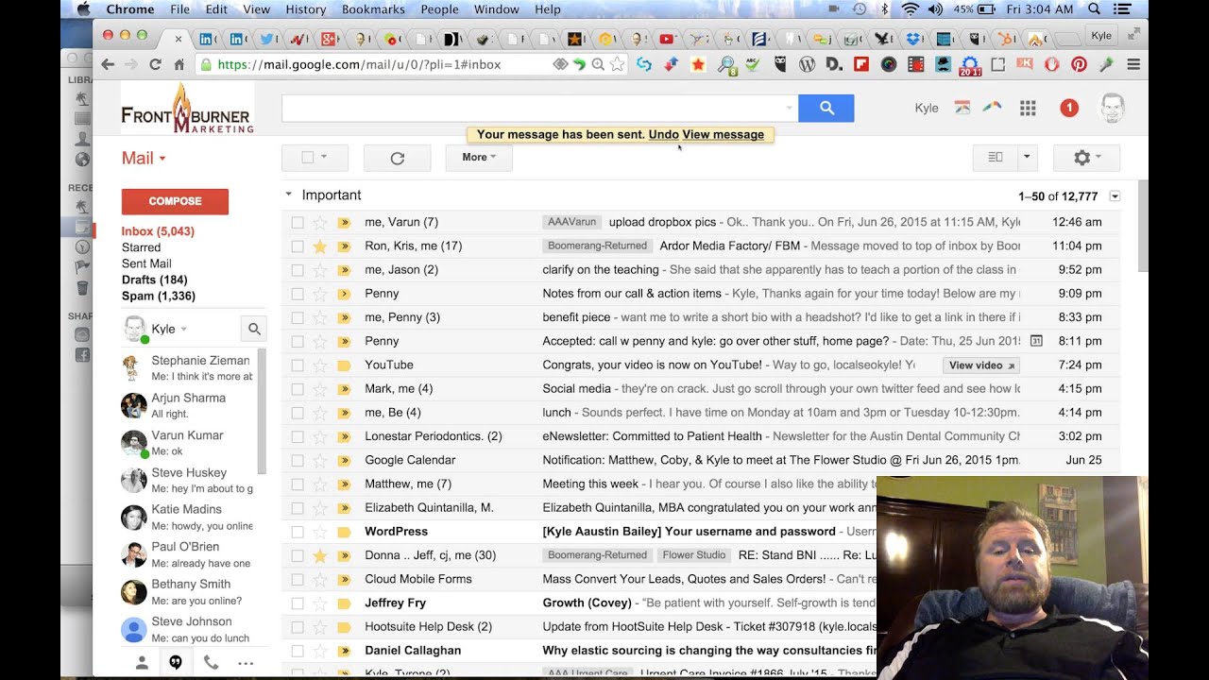The width and height of the screenshot is (1209, 680).
Task: Click the red COMPOSE button
Action: [175, 201]
